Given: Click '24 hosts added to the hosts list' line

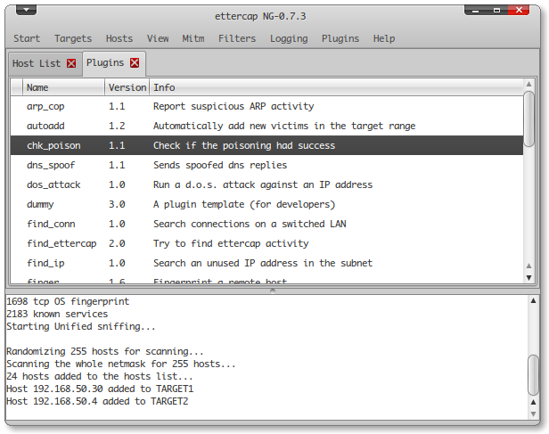Looking at the screenshot, I should coord(100,377).
